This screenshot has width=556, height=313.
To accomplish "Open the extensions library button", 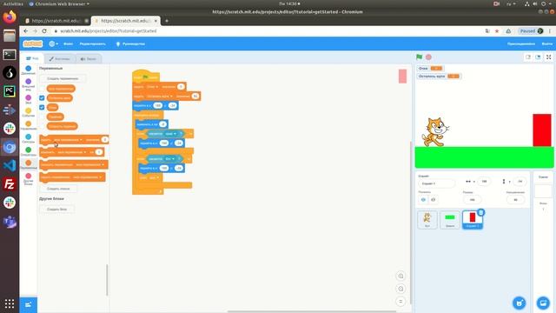I will coord(29,304).
